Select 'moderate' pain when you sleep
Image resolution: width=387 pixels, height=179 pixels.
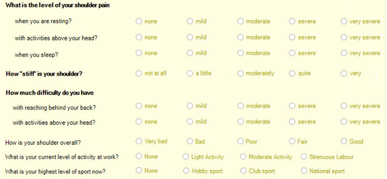[241, 53]
